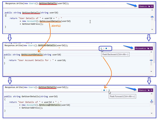Click GetUserAddress() call in bottom Users.cs peek
This screenshot has width=159, height=120.
click(x=32, y=108)
